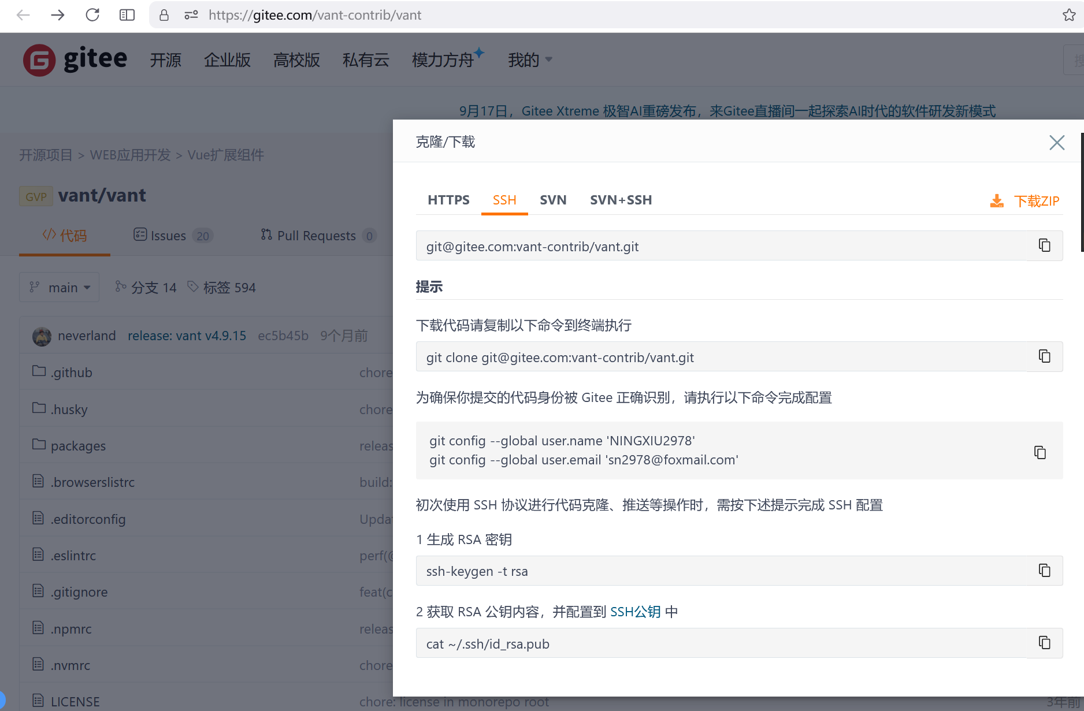Open the 9月17日 Gitee Xtreme announcement link
The image size is (1084, 711).
tap(727, 111)
